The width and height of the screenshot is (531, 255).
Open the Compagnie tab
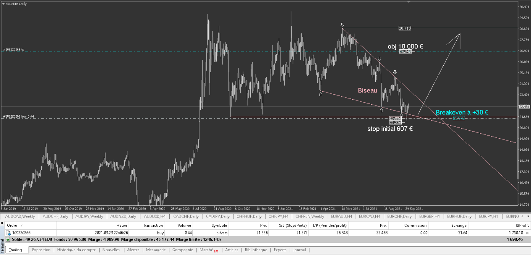click(182, 250)
